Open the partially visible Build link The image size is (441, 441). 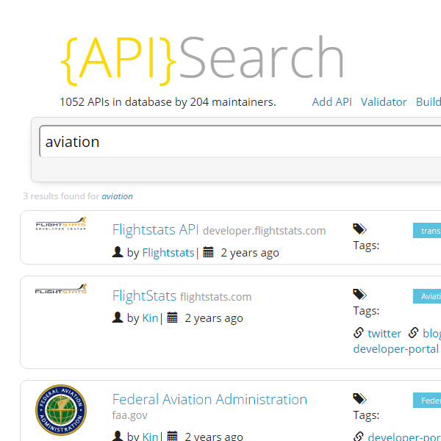[x=429, y=102]
